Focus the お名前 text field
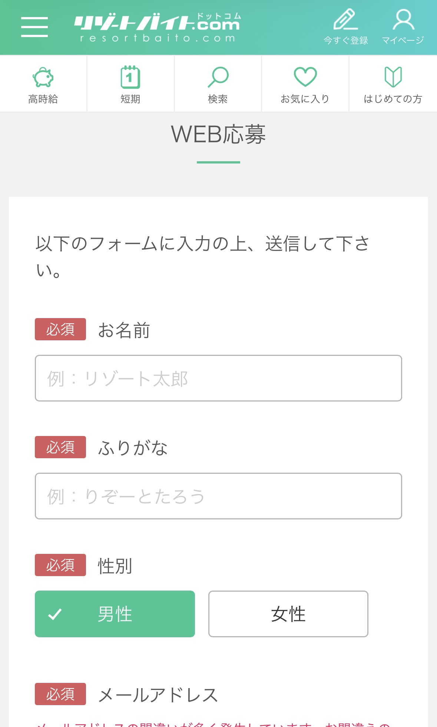 point(218,378)
